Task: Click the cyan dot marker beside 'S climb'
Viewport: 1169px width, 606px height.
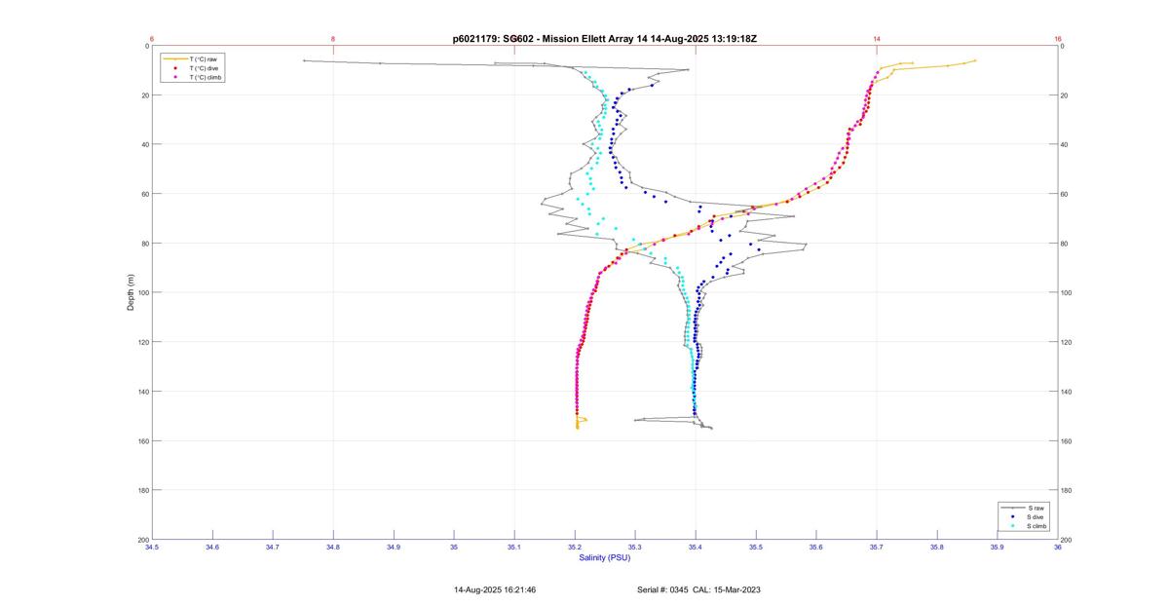Action: [x=1013, y=526]
